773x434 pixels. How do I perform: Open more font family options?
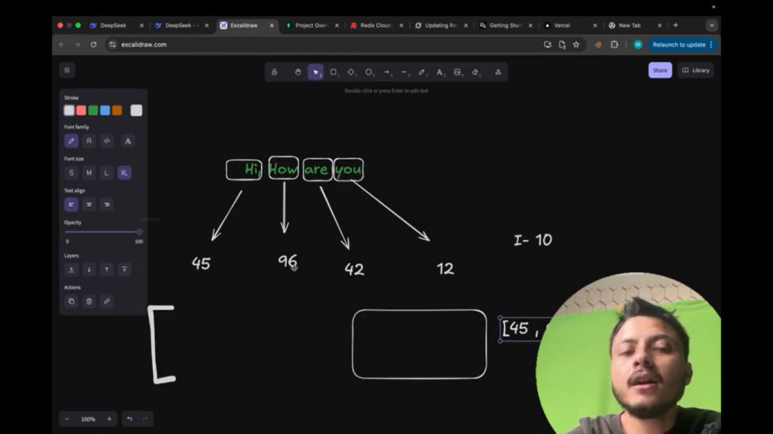pyautogui.click(x=128, y=140)
